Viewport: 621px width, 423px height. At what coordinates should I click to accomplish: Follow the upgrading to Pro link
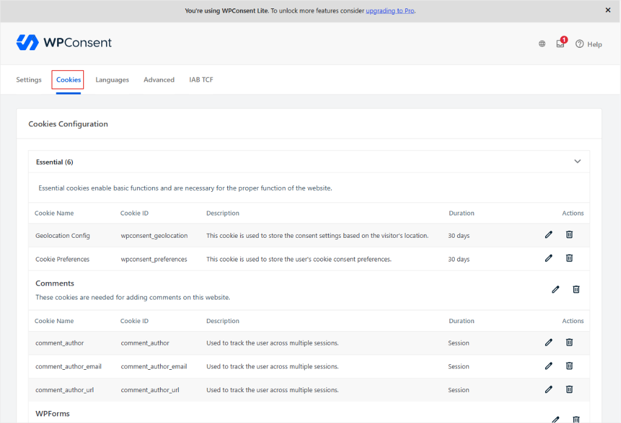(390, 11)
